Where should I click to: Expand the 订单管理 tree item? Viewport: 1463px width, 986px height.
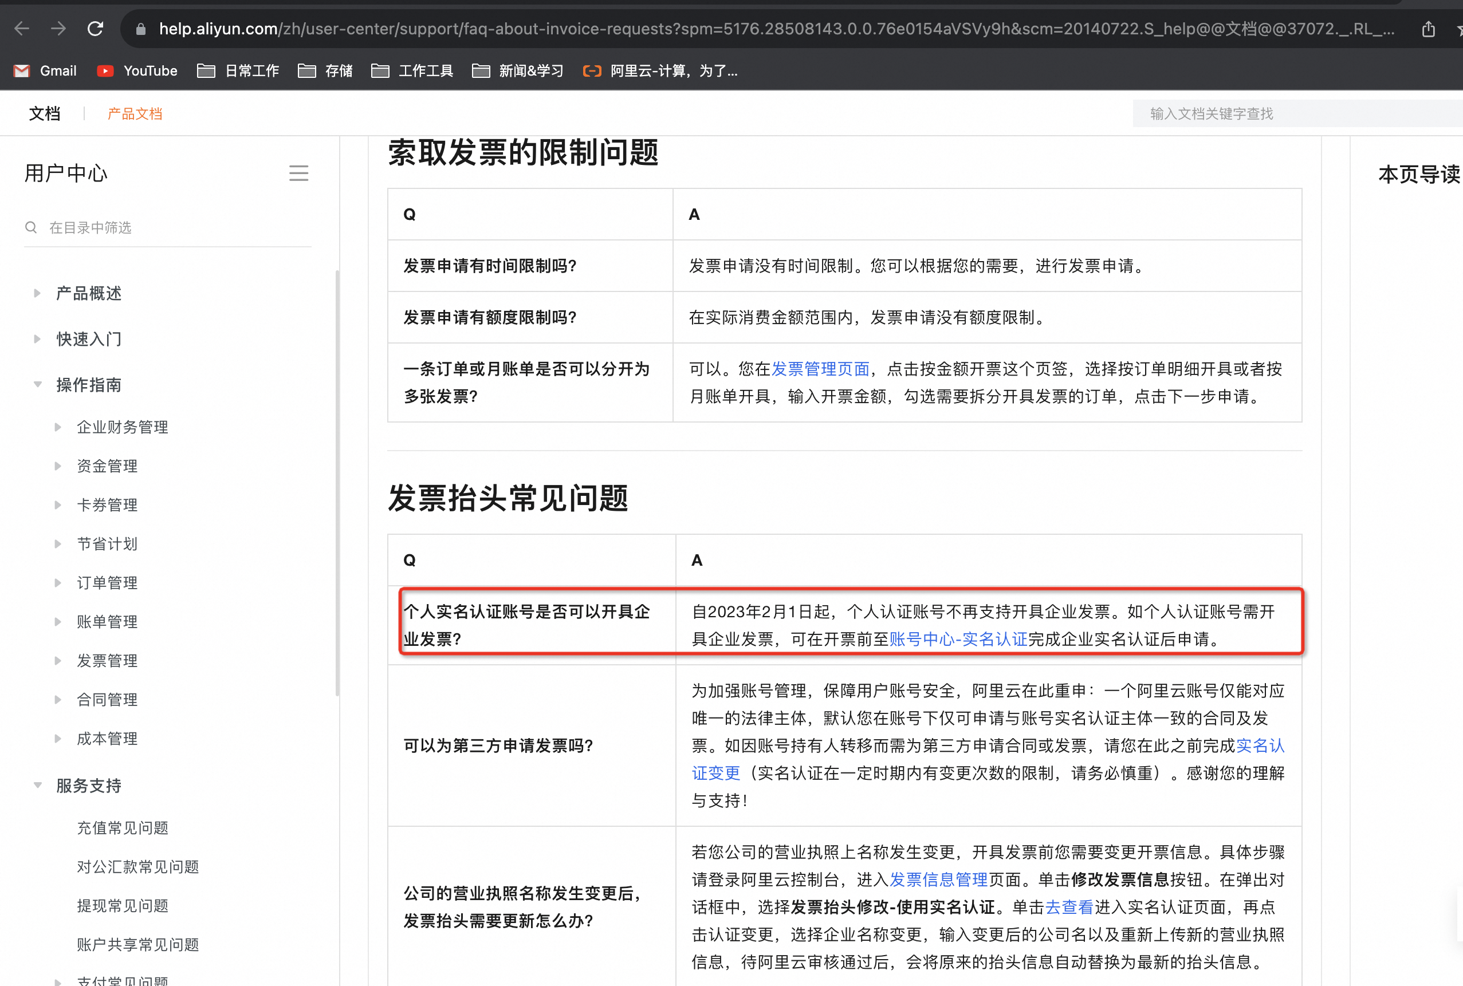click(58, 583)
